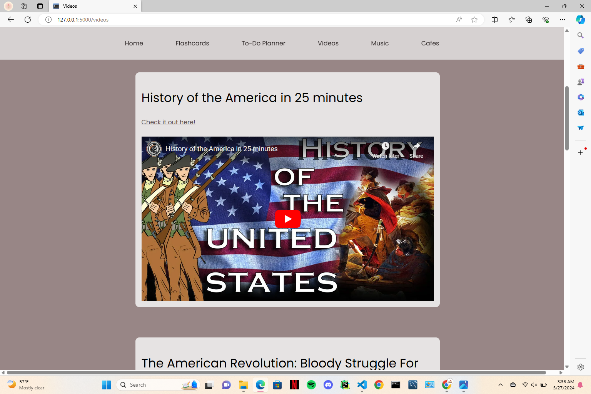Open To-Do Planner page
The image size is (591, 394).
point(264,43)
